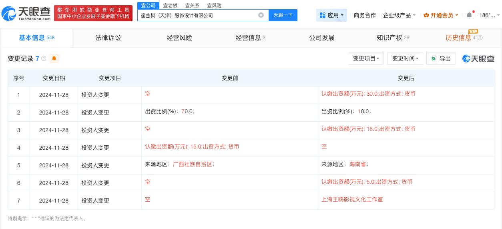502x229 pixels.
Task: Click 认缴出资额 5.0 value in row 6
Action: point(367,182)
